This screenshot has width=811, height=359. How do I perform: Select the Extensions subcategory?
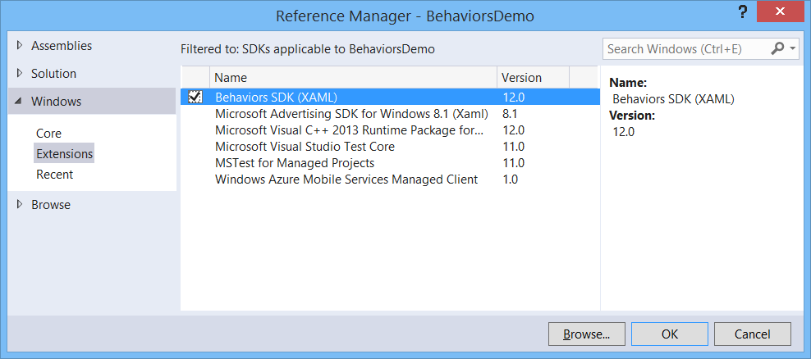point(64,153)
